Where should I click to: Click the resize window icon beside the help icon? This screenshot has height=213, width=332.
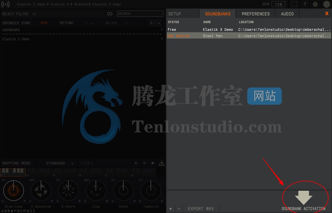coord(294,4)
